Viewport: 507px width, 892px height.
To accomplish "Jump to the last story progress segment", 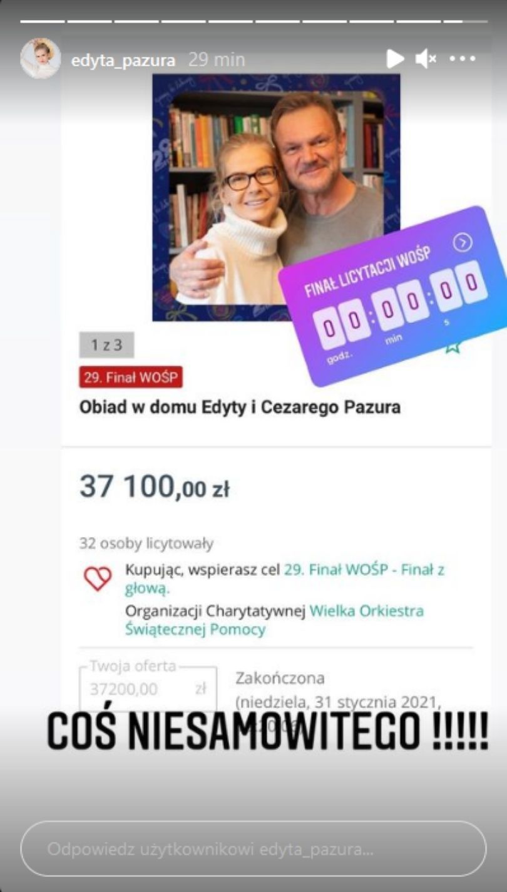I will point(466,21).
